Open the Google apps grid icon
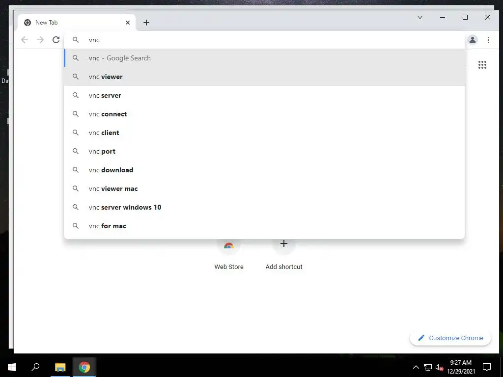This screenshot has height=377, width=503. pyautogui.click(x=482, y=65)
